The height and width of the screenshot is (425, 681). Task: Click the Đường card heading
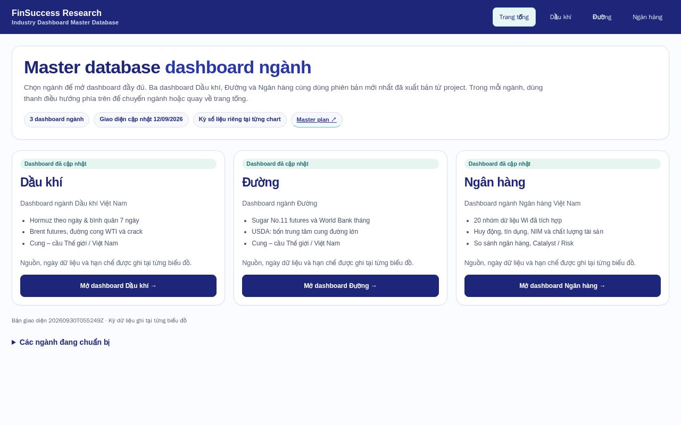point(261,182)
